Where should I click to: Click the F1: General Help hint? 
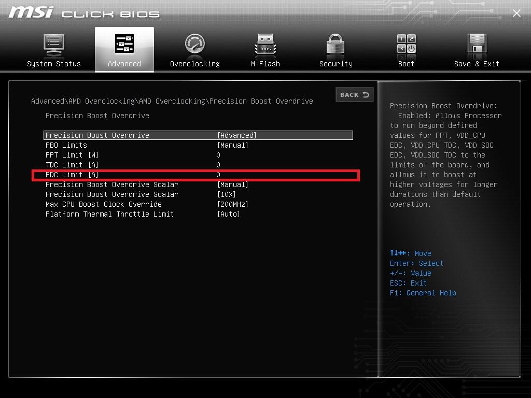pyautogui.click(x=423, y=293)
